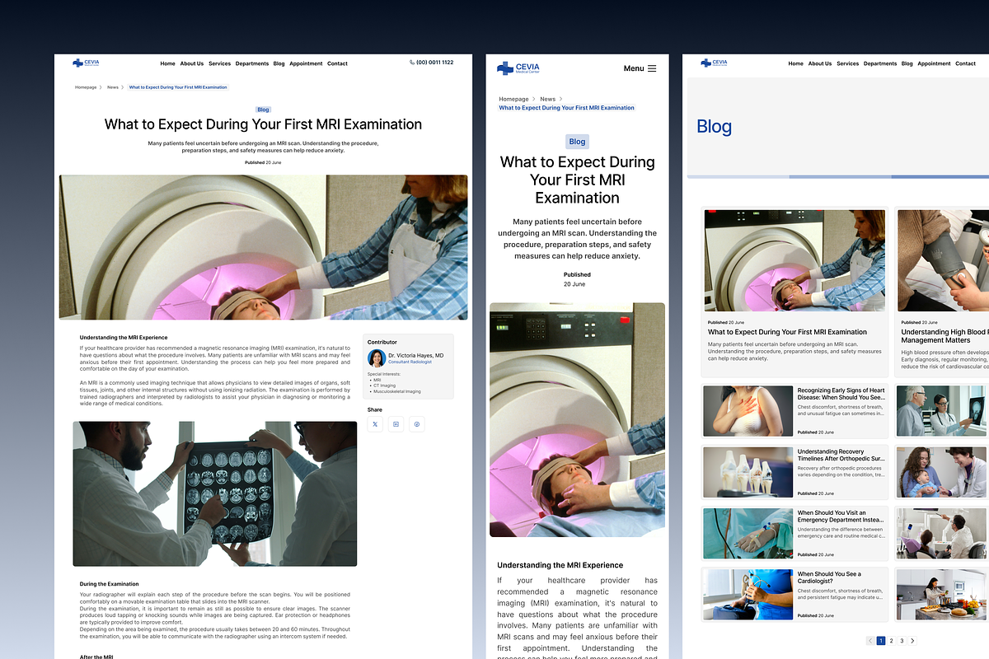This screenshot has height=659, width=989.
Task: Open Home in the article page navigation
Action: (x=167, y=63)
